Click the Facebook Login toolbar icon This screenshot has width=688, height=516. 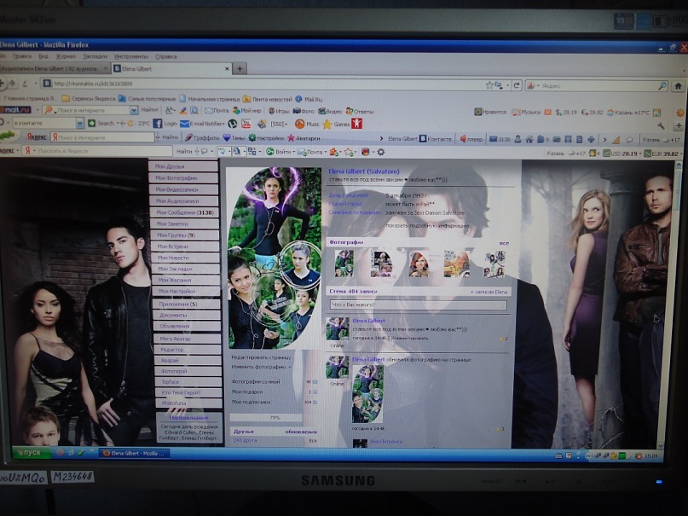click(158, 124)
